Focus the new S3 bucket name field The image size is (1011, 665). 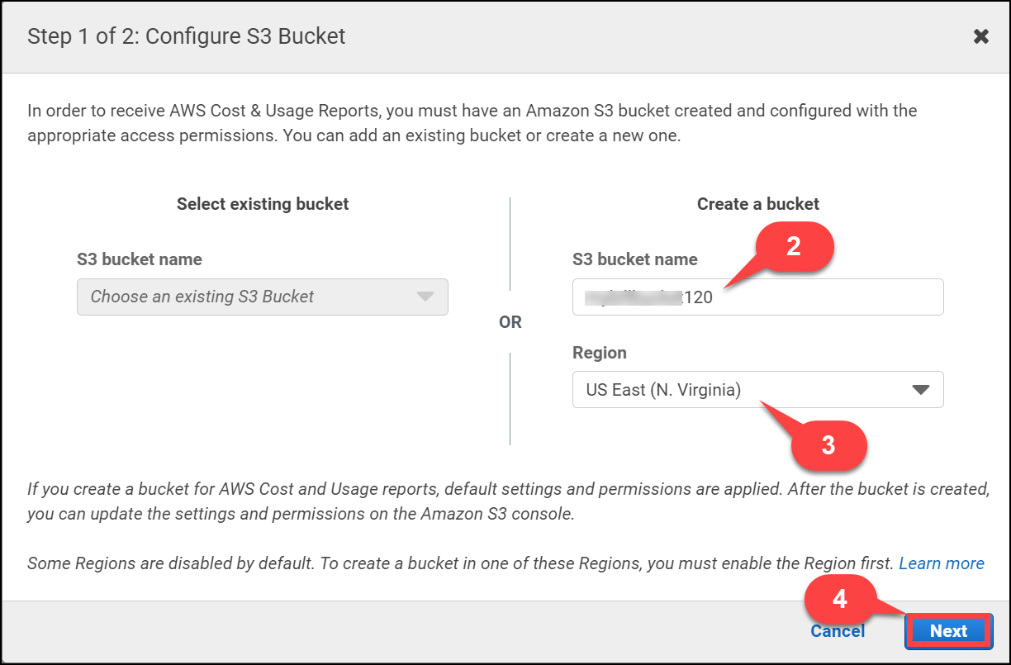757,297
